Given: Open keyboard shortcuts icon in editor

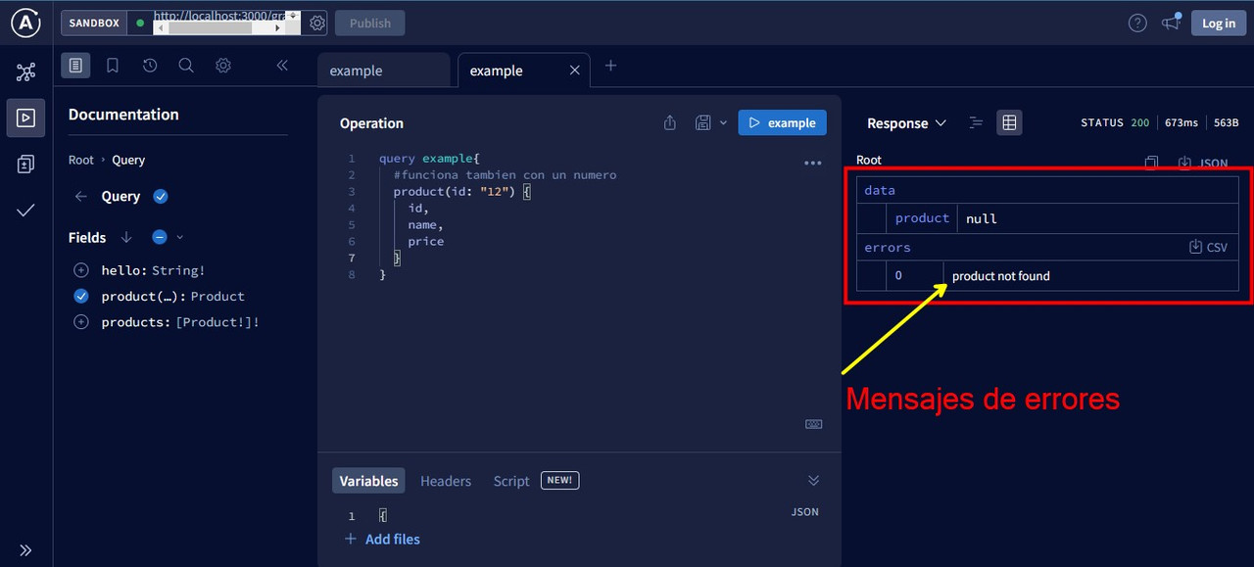Looking at the screenshot, I should point(813,424).
